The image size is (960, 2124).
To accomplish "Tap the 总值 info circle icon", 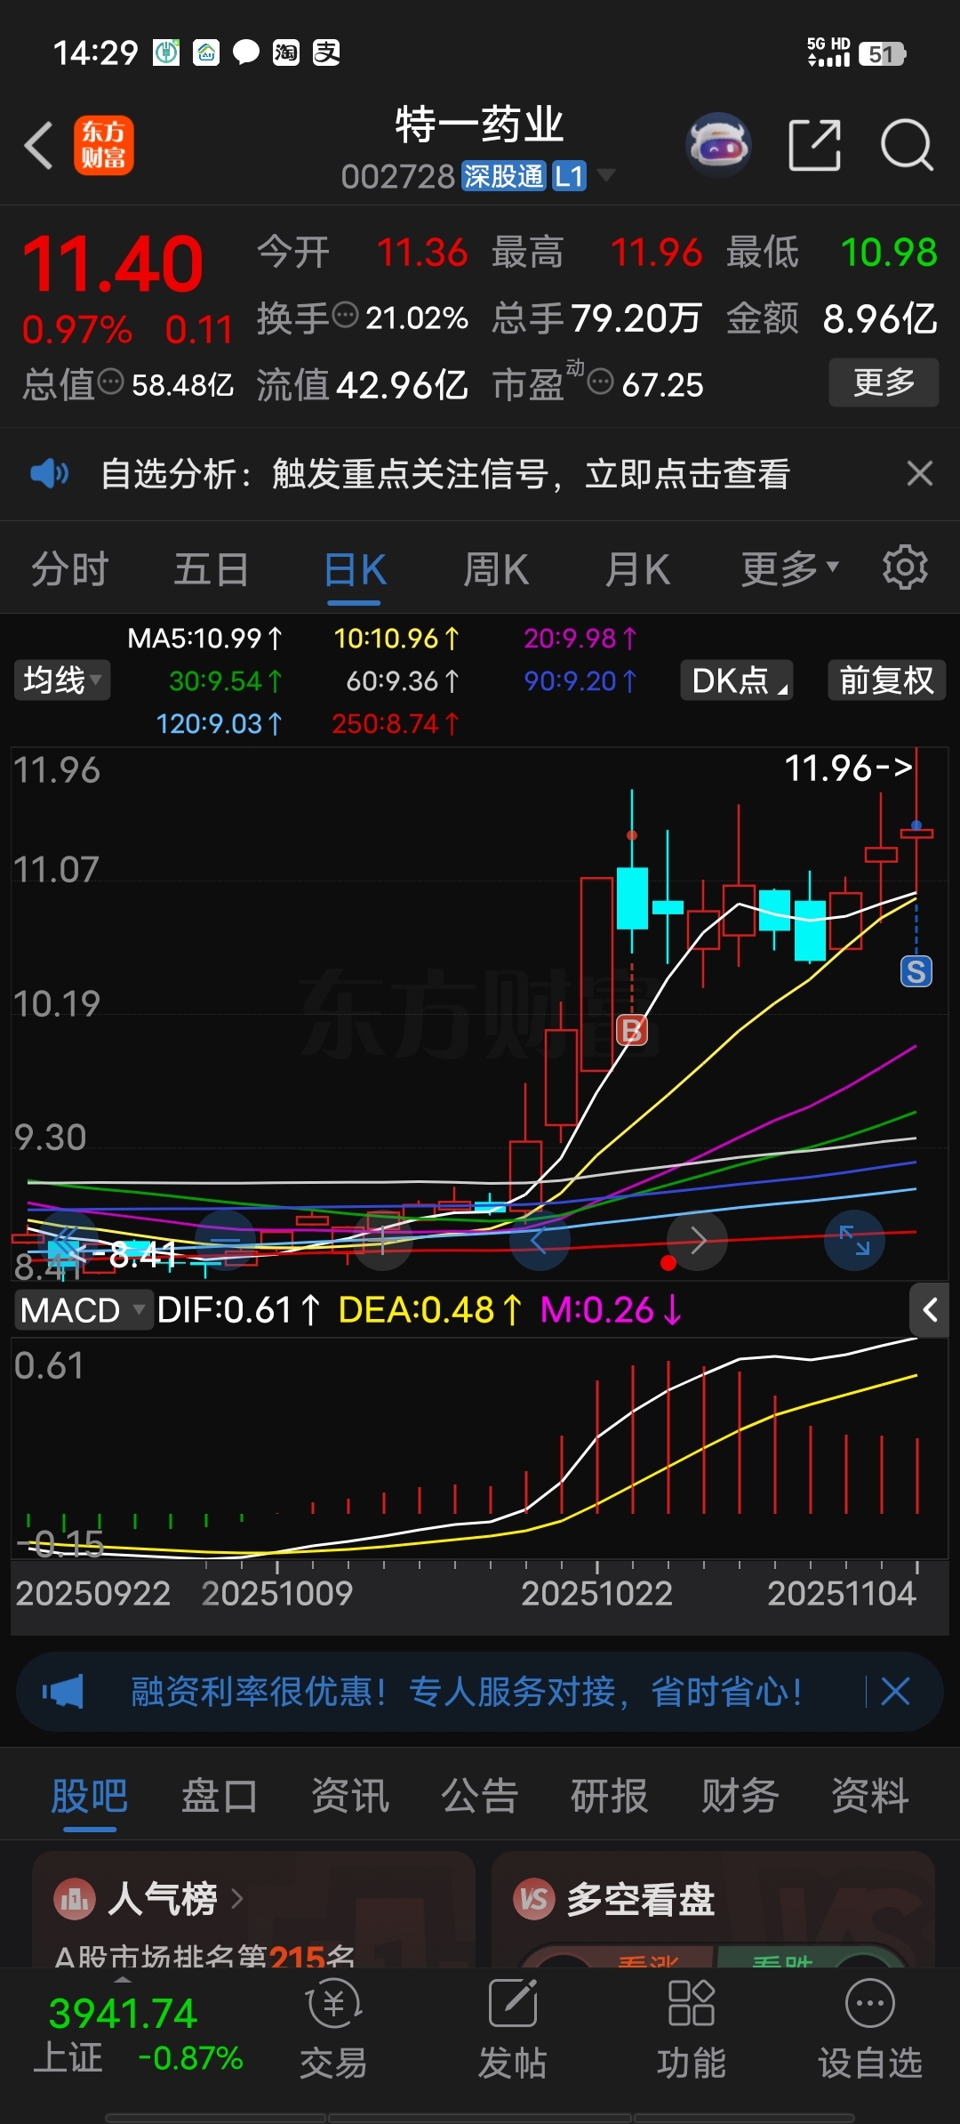I will click(x=110, y=382).
